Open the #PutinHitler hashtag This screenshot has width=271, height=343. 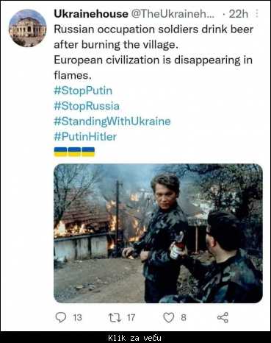pos(85,137)
